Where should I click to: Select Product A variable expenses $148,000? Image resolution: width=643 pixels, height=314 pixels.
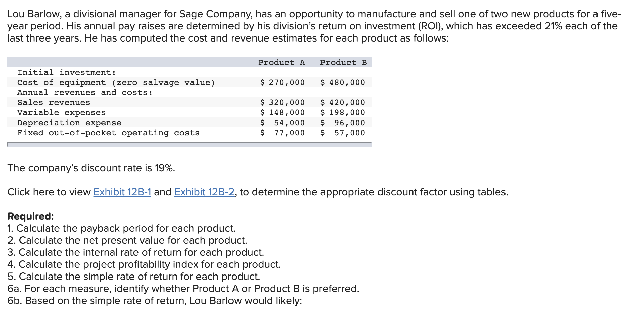282,112
